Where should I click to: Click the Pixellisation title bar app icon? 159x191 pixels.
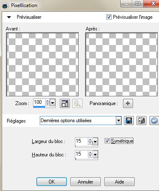click(5, 5)
